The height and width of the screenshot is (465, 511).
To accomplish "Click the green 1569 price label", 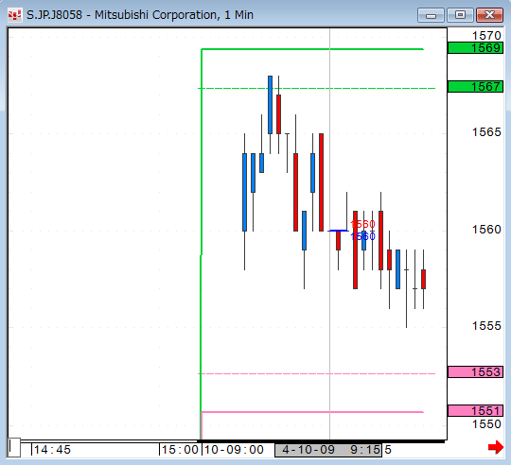I will point(475,48).
